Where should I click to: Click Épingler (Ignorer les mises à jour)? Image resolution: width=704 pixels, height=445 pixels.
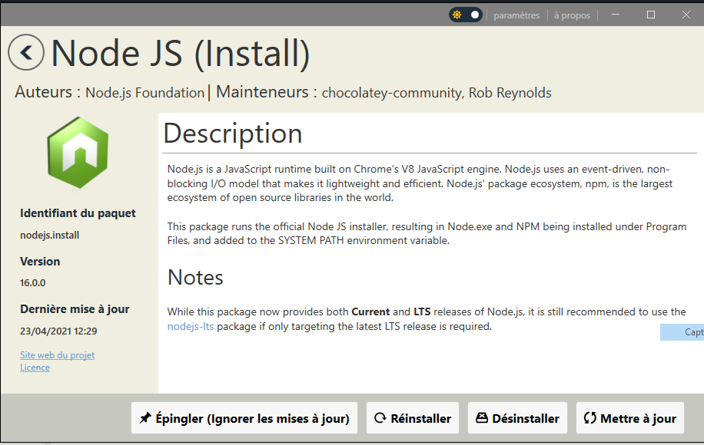[244, 418]
